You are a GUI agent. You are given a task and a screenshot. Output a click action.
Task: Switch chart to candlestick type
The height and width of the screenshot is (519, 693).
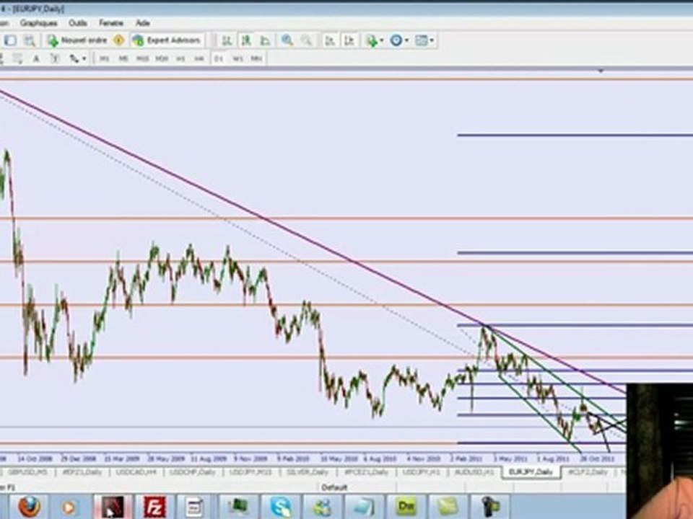(x=245, y=40)
